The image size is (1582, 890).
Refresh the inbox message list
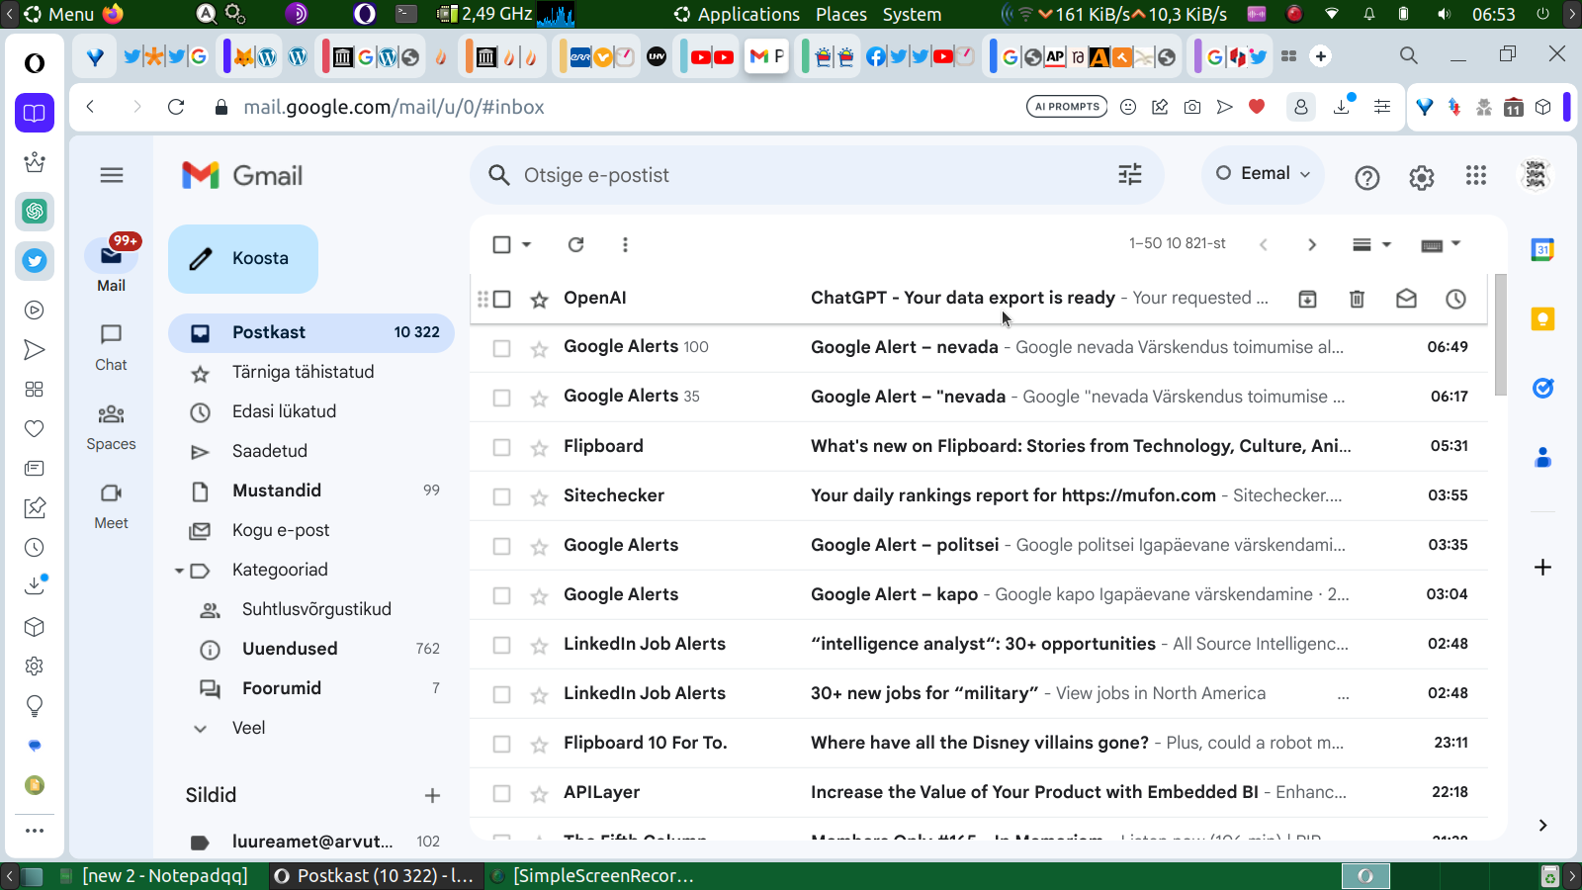(575, 244)
